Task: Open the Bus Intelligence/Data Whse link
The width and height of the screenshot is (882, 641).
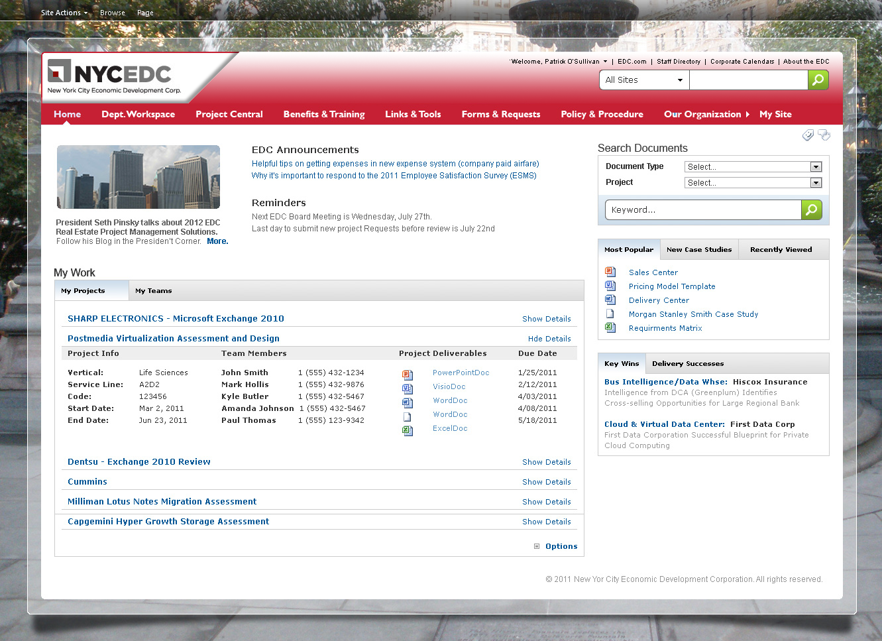Action: (x=666, y=382)
